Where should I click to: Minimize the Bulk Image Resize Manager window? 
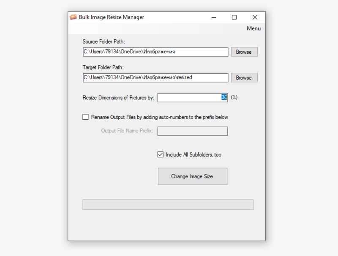coord(214,17)
